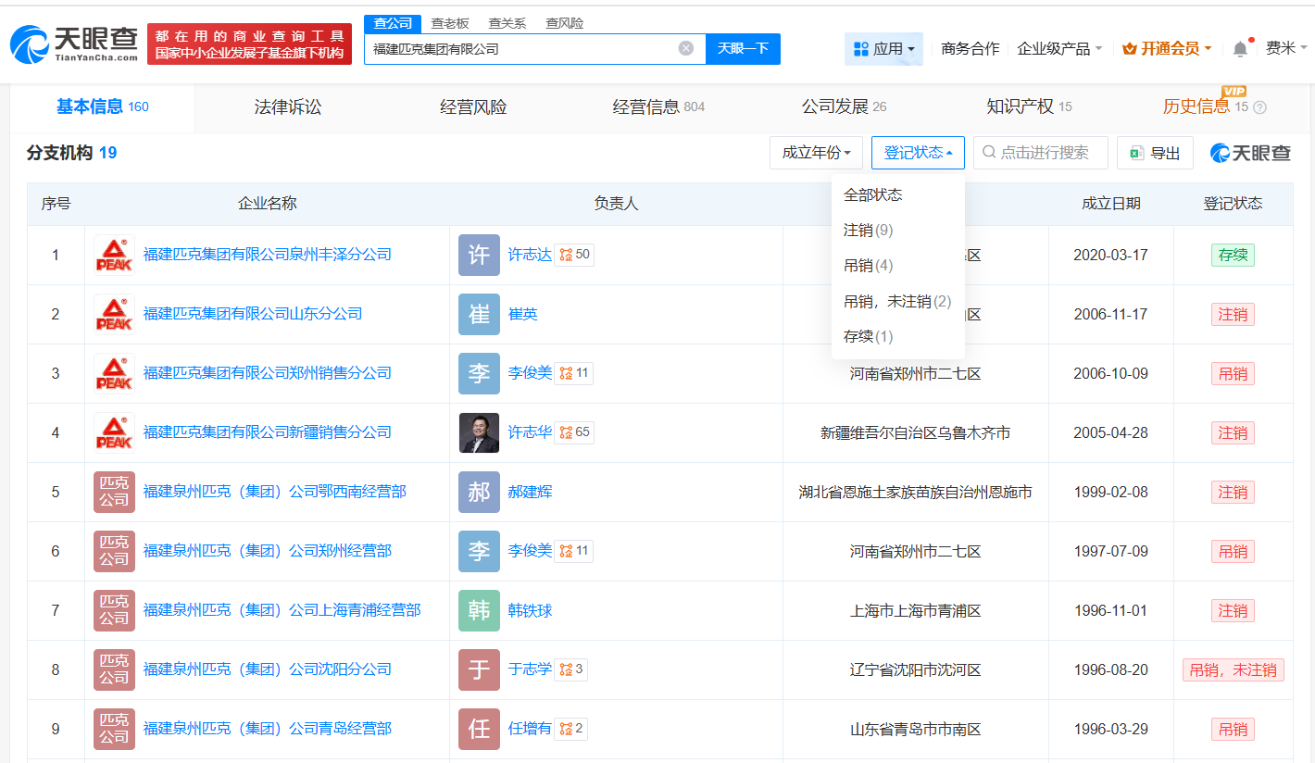The height and width of the screenshot is (763, 1315).
Task: Click the Excel icon on 导出 button
Action: click(1136, 153)
